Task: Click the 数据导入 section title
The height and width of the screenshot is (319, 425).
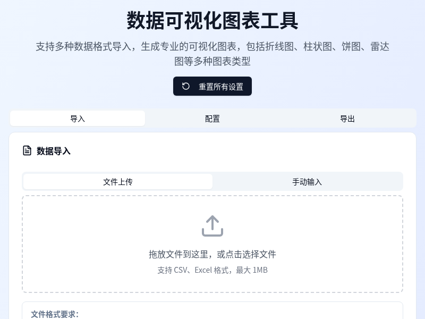Action: pyautogui.click(x=53, y=151)
